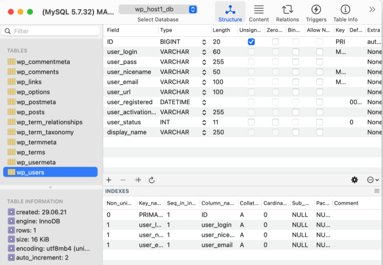This screenshot has height=265, width=383.
Task: Select the wp_commentmeta table
Action: pos(50,62)
